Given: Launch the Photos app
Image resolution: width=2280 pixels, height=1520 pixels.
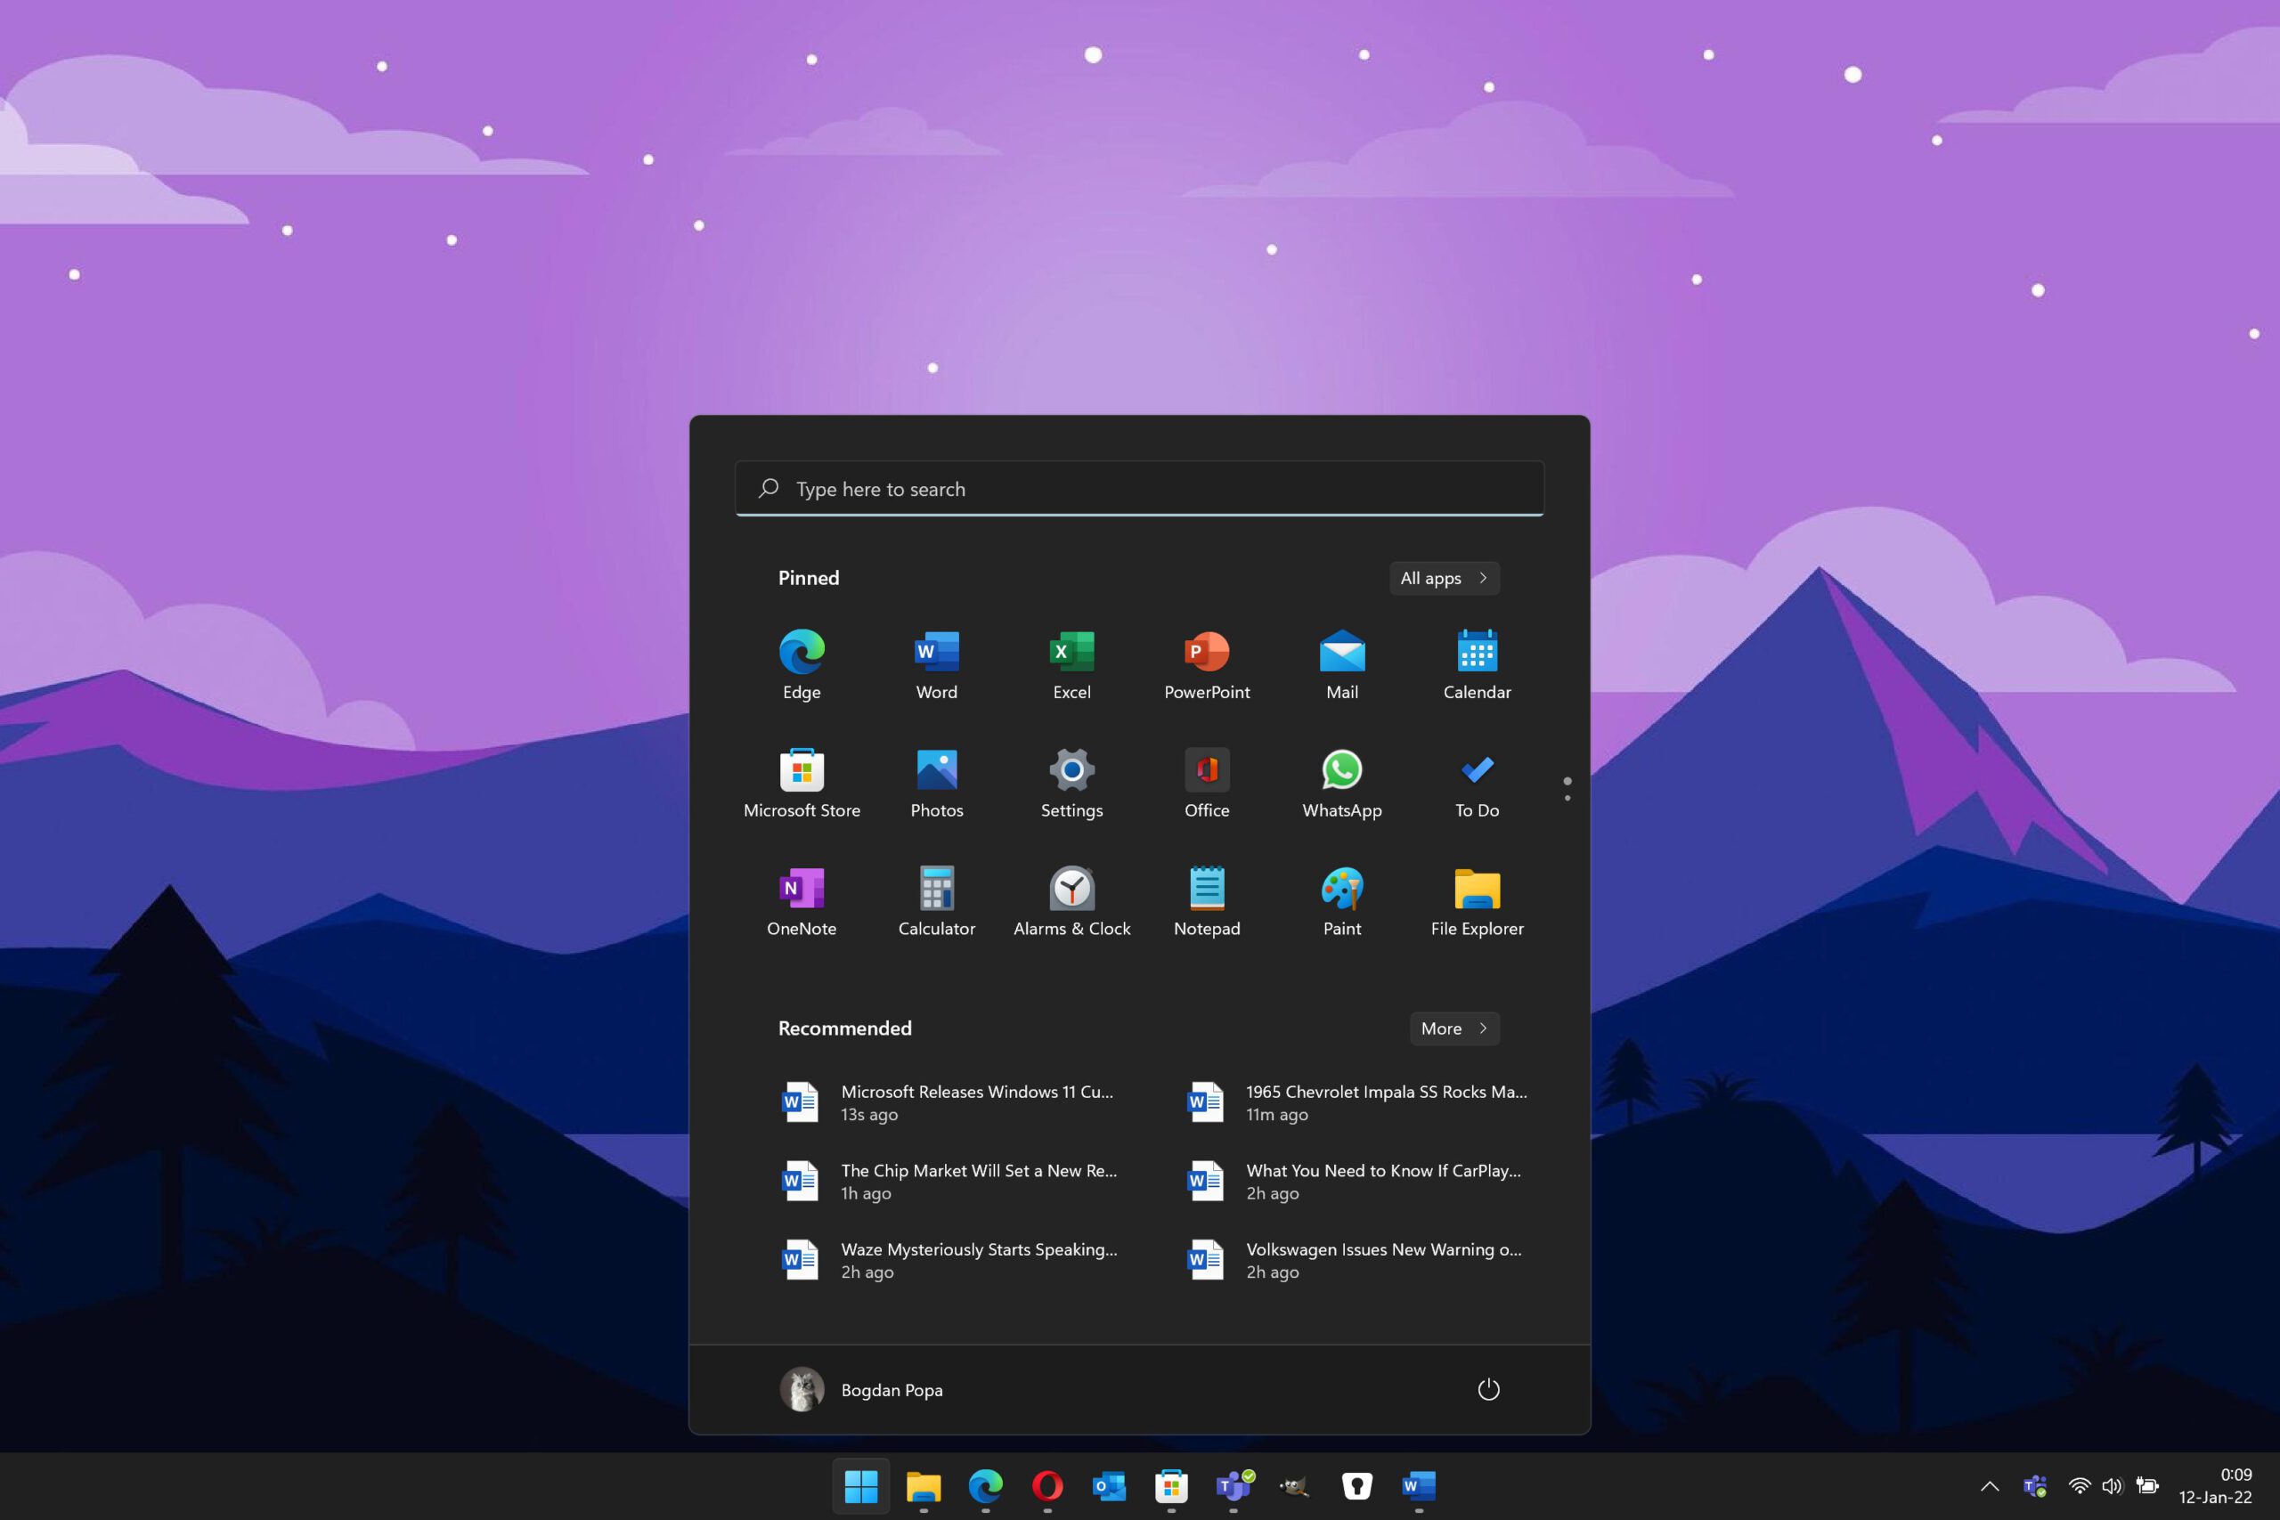Looking at the screenshot, I should tap(936, 783).
